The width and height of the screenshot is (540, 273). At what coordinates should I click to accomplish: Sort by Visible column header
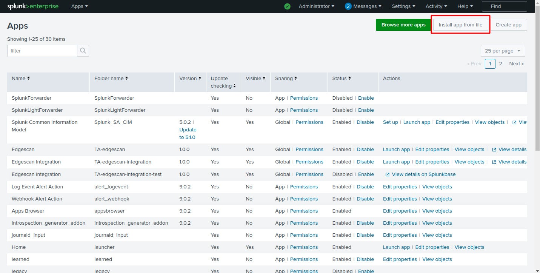255,79
